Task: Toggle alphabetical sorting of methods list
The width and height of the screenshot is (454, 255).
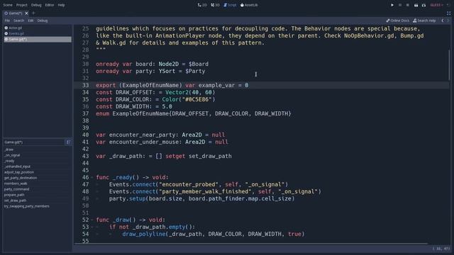Action: point(68,142)
